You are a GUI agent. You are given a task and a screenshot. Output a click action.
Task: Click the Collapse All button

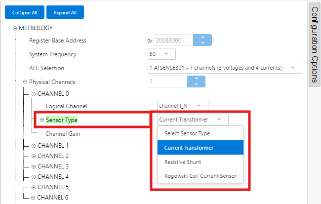(25, 12)
